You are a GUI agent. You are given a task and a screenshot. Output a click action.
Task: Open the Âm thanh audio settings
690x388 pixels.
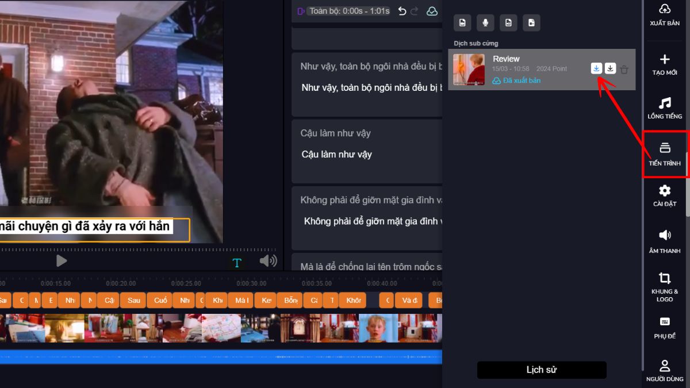pyautogui.click(x=665, y=241)
